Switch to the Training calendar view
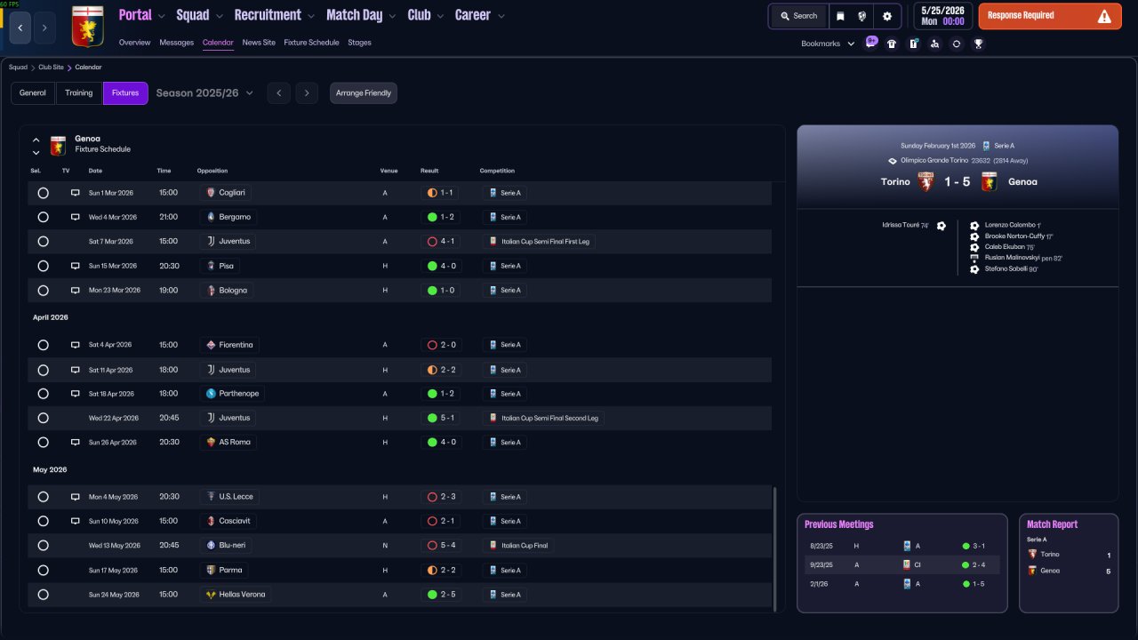 pyautogui.click(x=79, y=93)
